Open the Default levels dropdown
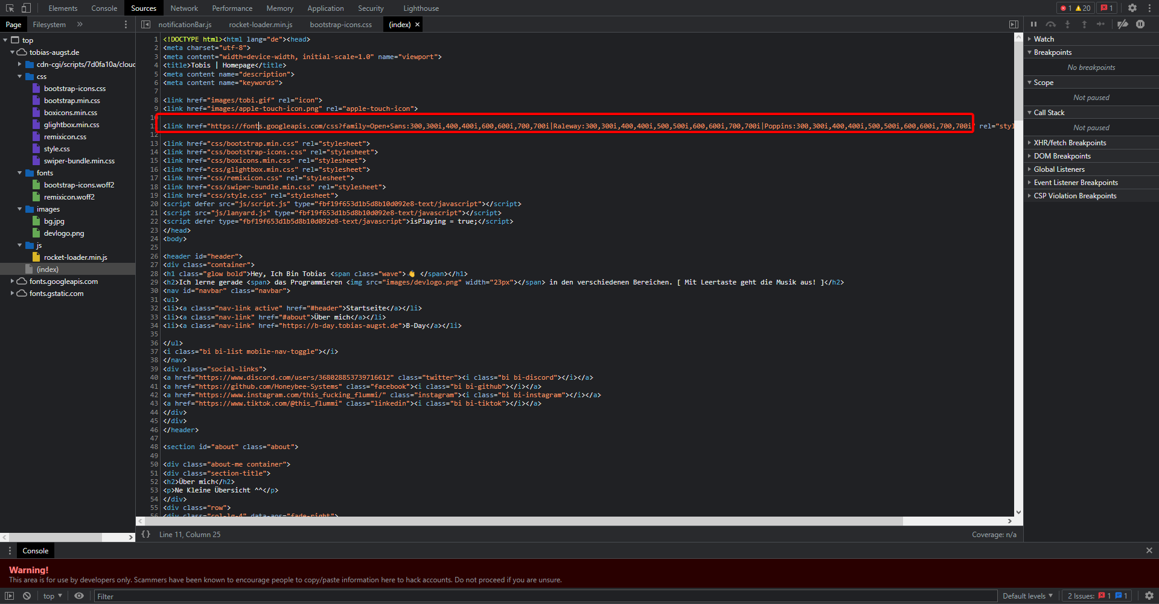This screenshot has width=1159, height=604. [x=1027, y=596]
